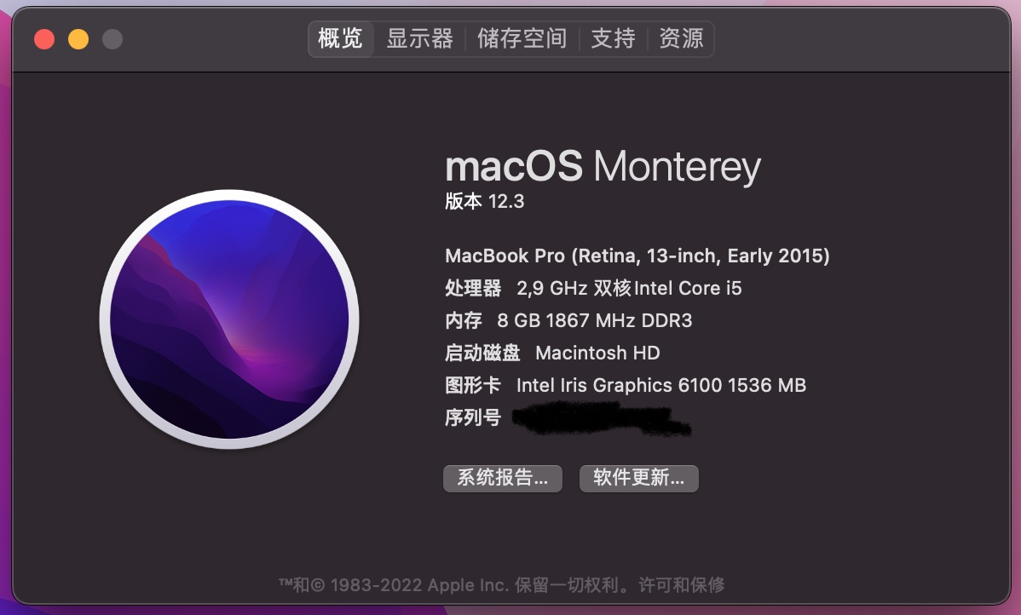Click the 图形卡 Intel Iris Graphics line
Image resolution: width=1021 pixels, height=615 pixels.
tap(625, 385)
